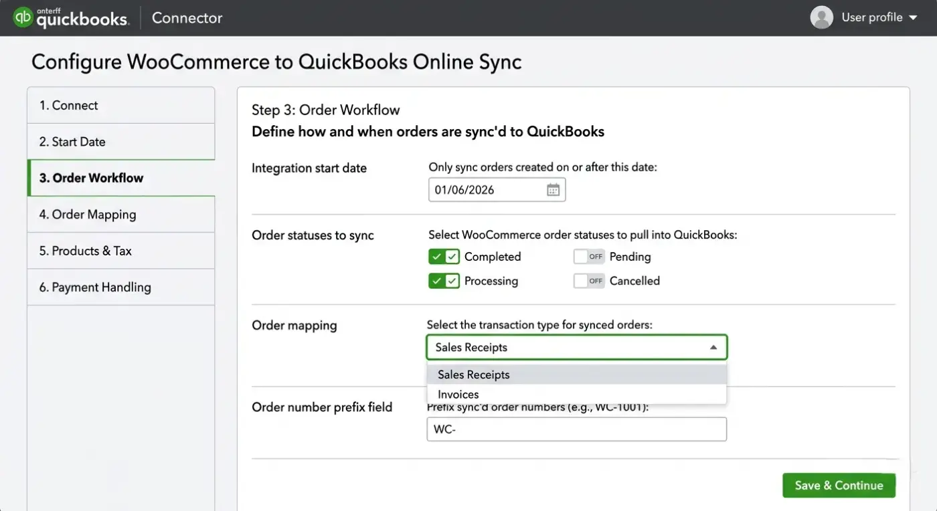Click the User profile label
The width and height of the screenshot is (937, 511).
[871, 17]
